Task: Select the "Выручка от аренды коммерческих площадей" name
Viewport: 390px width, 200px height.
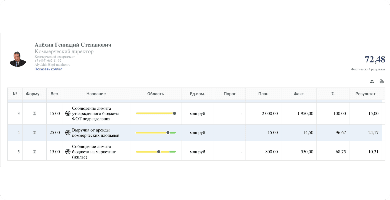Action: (x=96, y=133)
